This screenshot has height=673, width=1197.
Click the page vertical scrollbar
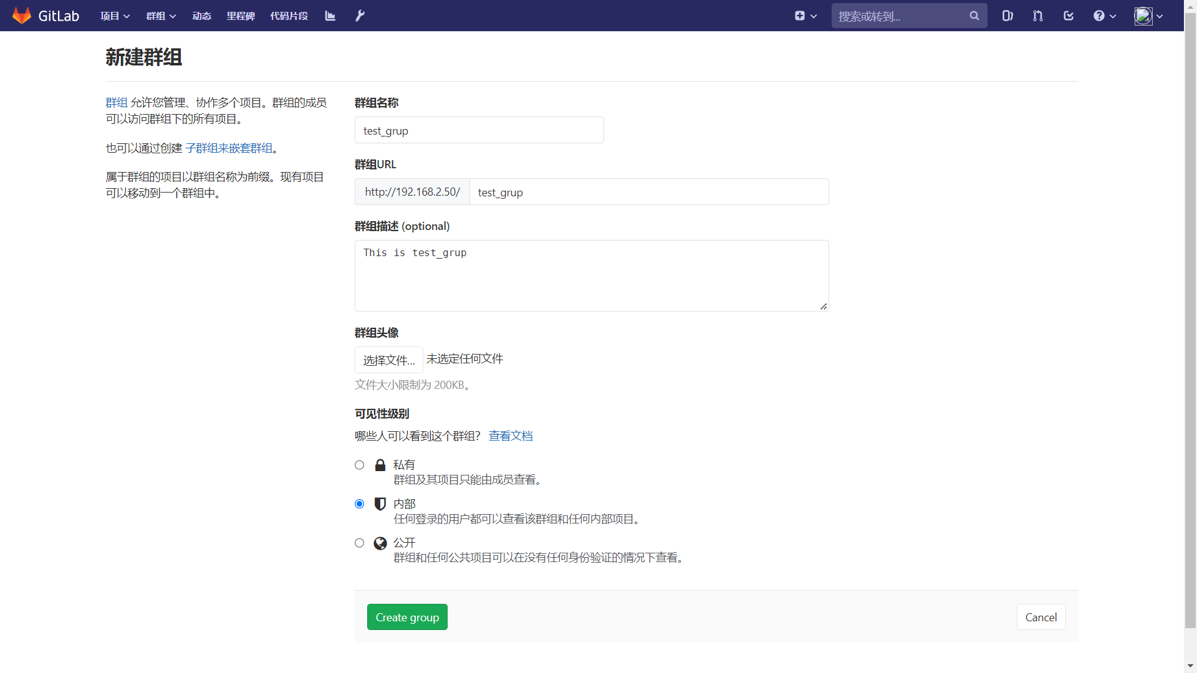tap(1190, 312)
